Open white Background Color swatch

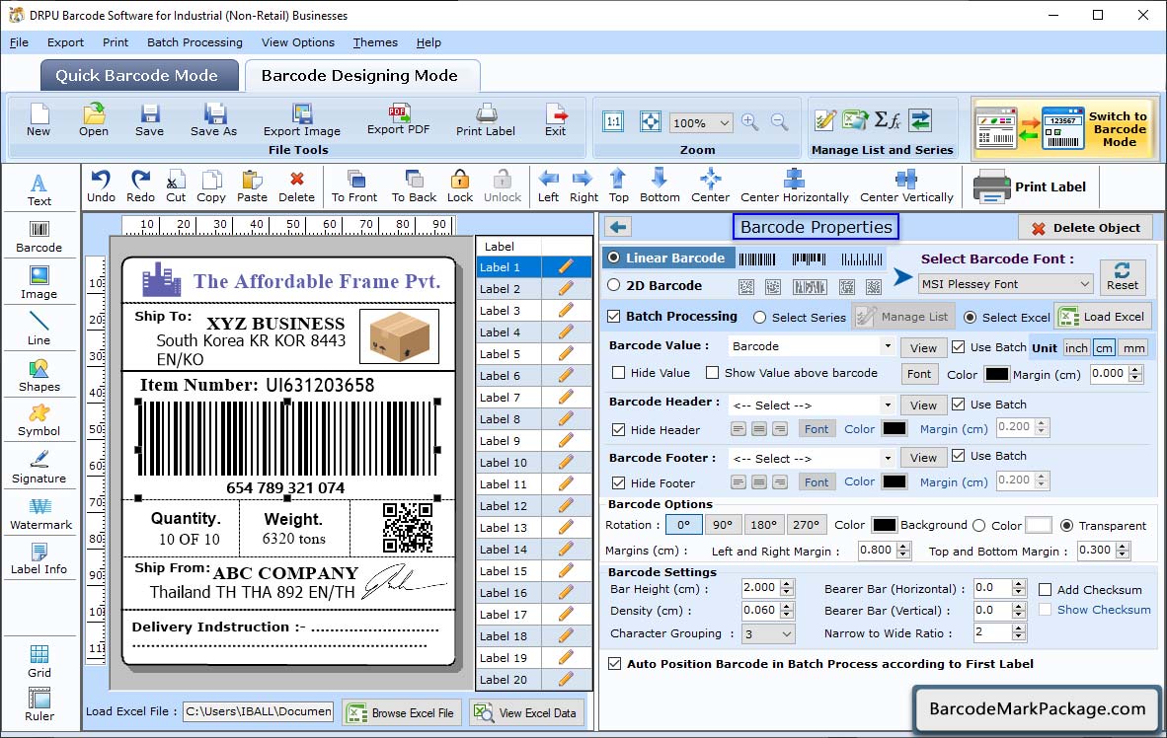pyautogui.click(x=1039, y=525)
